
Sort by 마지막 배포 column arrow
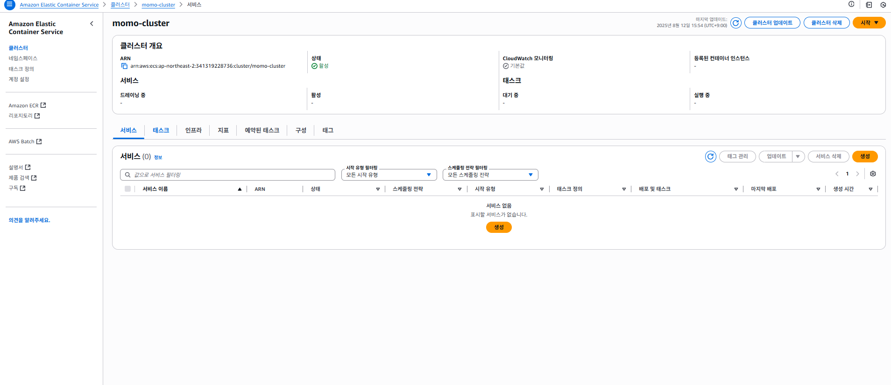click(818, 189)
